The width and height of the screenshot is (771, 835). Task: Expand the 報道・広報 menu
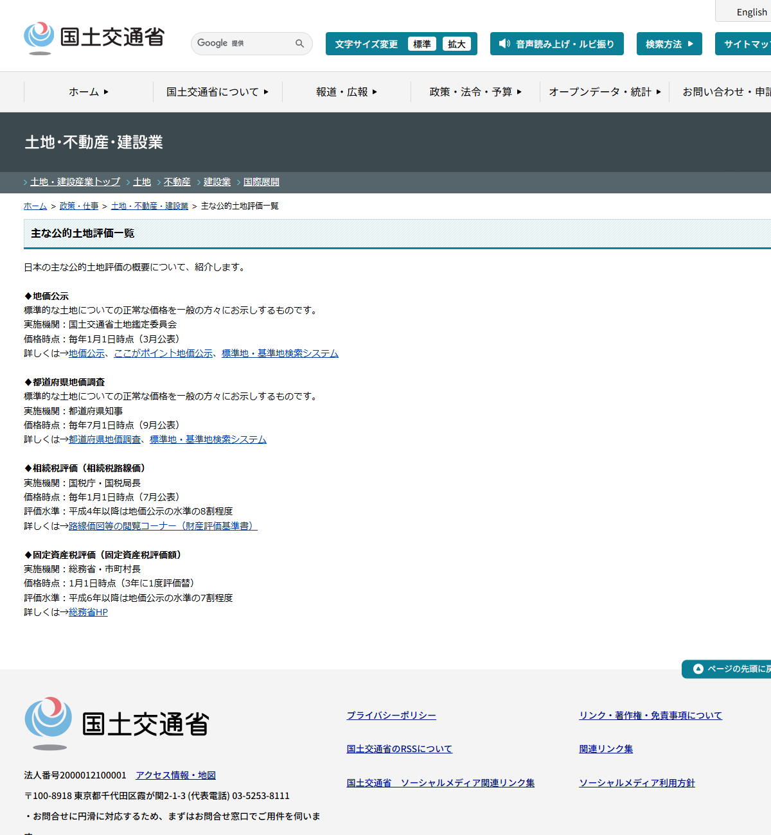[x=346, y=92]
